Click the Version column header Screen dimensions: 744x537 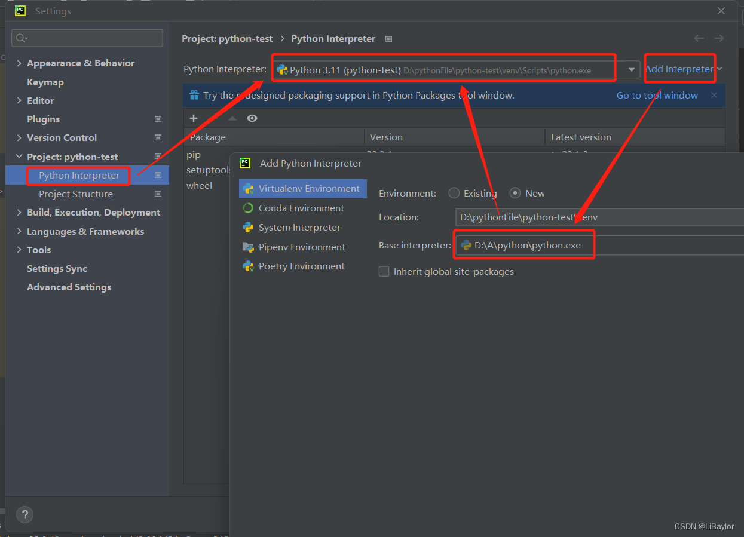[454, 137]
